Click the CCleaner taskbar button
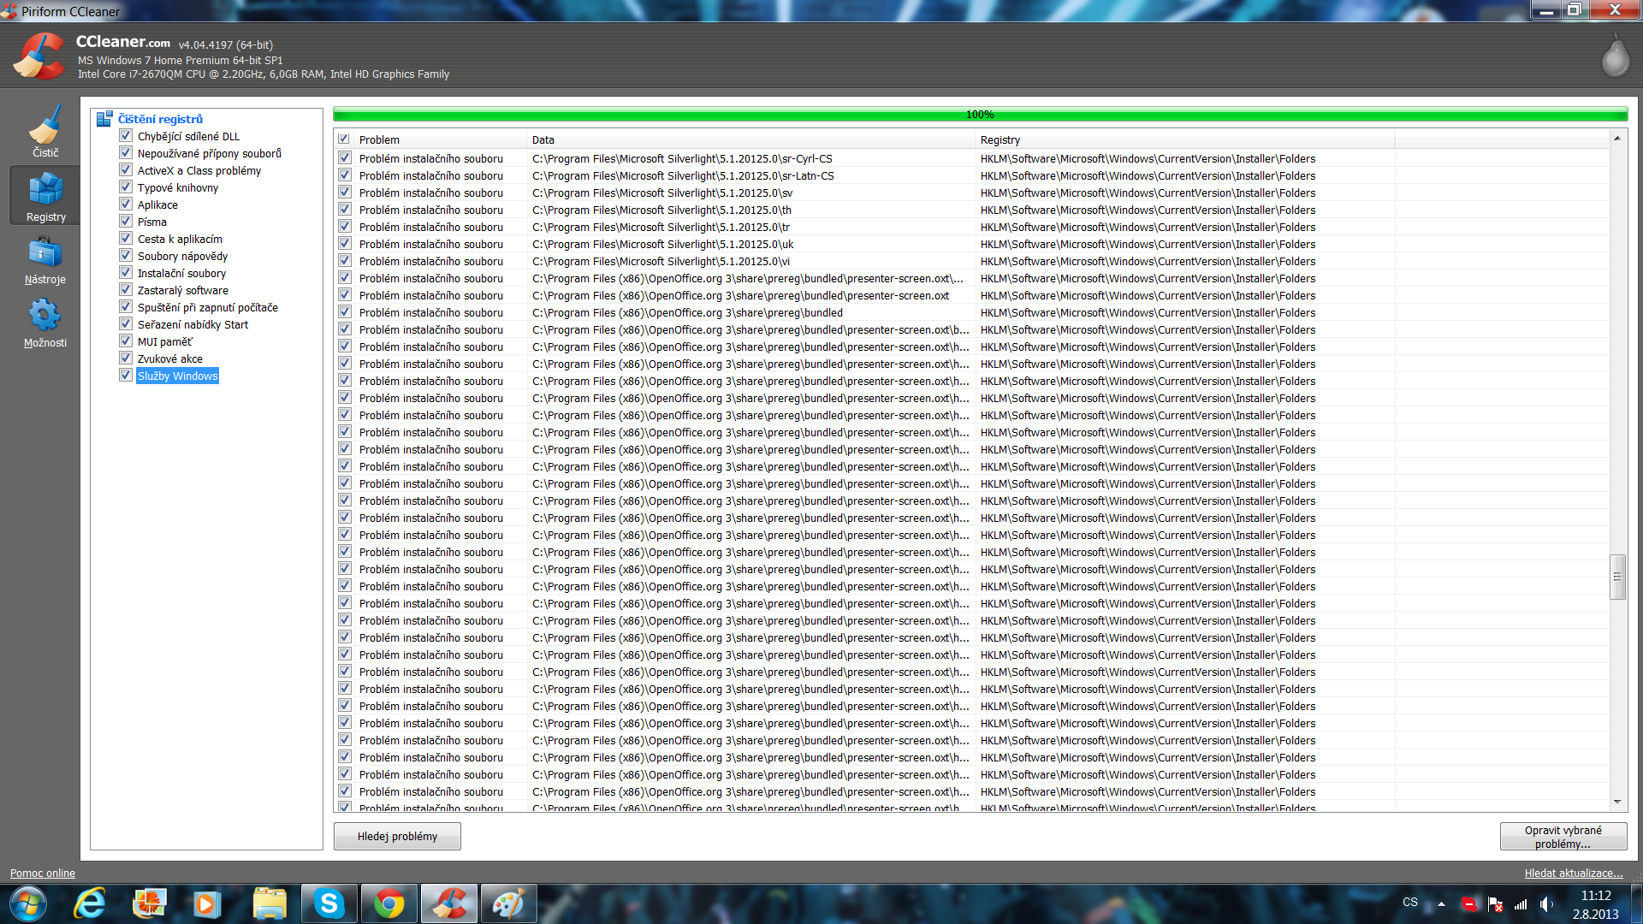Screen dimensions: 1643x924 [449, 903]
